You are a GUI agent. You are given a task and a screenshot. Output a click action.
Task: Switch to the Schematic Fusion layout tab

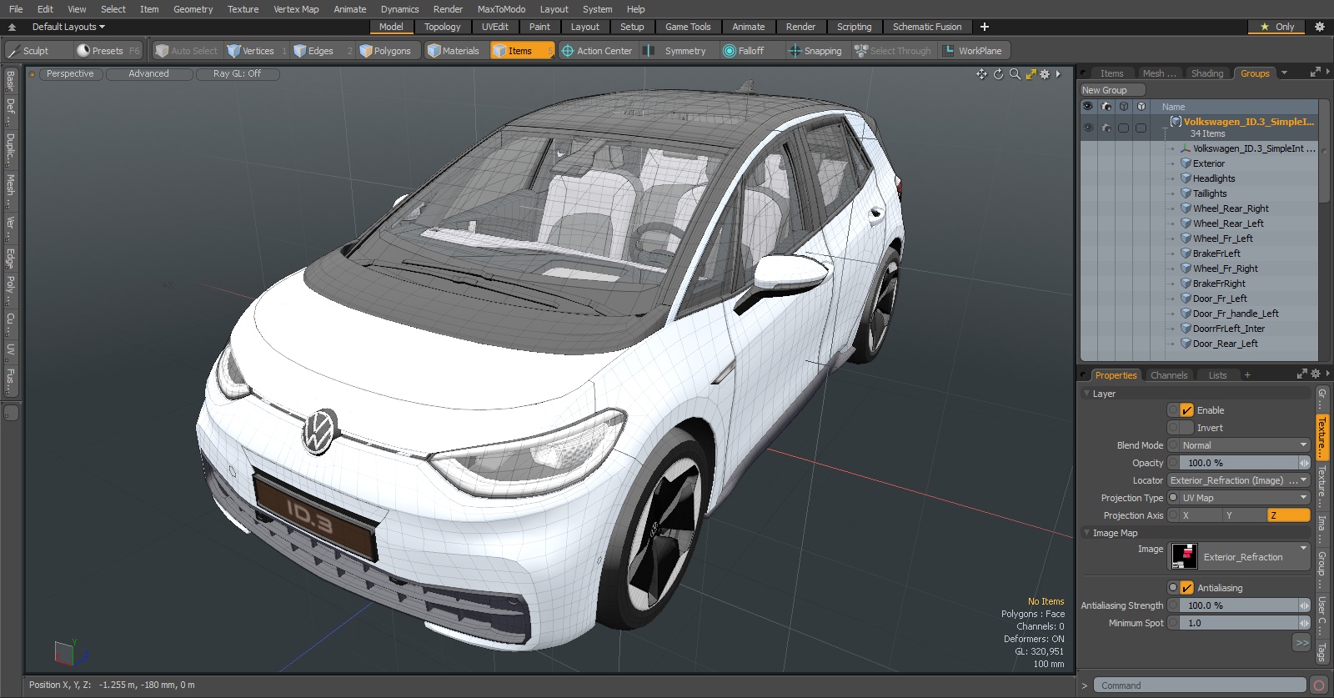pos(927,27)
